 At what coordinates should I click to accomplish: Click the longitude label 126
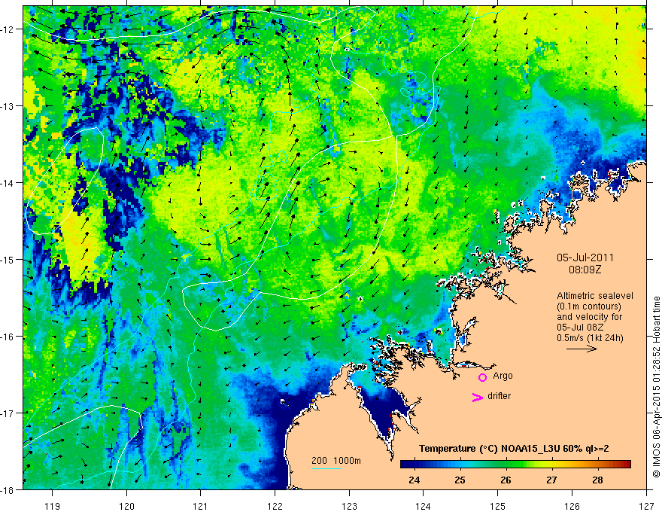coord(572,506)
